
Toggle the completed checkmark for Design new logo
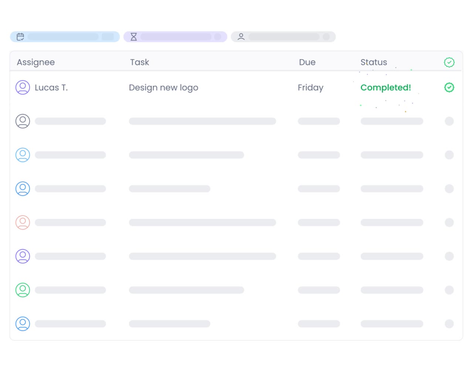449,88
